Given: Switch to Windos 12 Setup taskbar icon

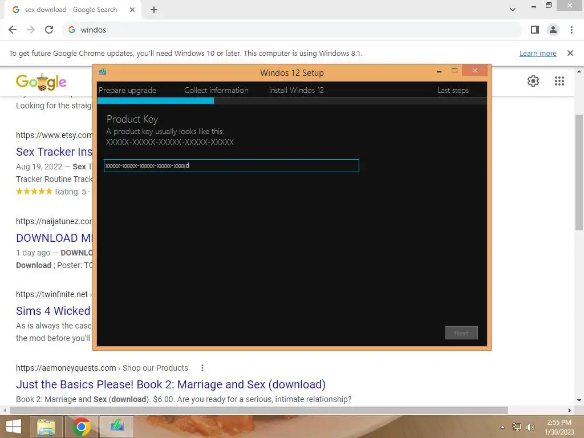Looking at the screenshot, I should (x=117, y=427).
